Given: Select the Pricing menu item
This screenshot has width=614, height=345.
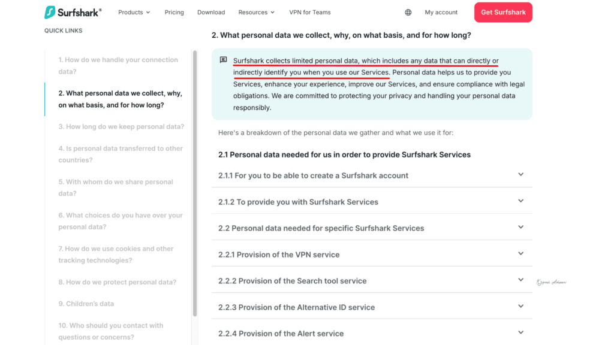Looking at the screenshot, I should (174, 11).
